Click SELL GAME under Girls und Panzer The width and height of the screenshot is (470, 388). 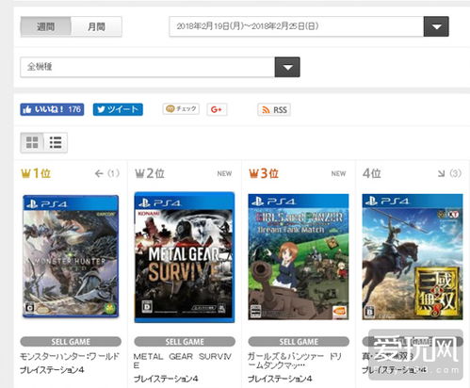(299, 342)
